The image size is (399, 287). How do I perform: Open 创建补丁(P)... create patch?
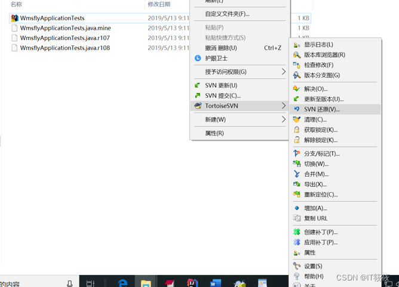point(335,232)
